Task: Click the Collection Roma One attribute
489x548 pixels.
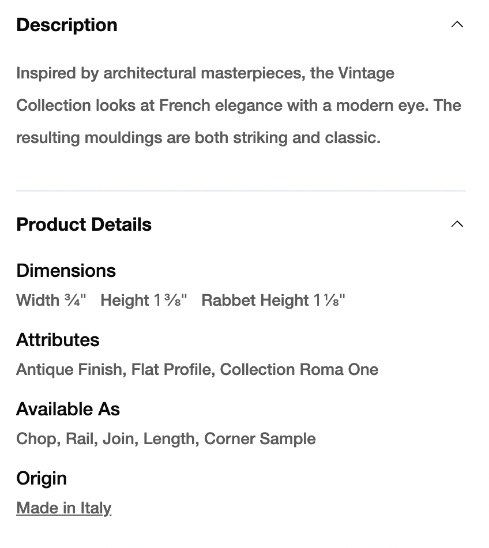Action: point(299,369)
